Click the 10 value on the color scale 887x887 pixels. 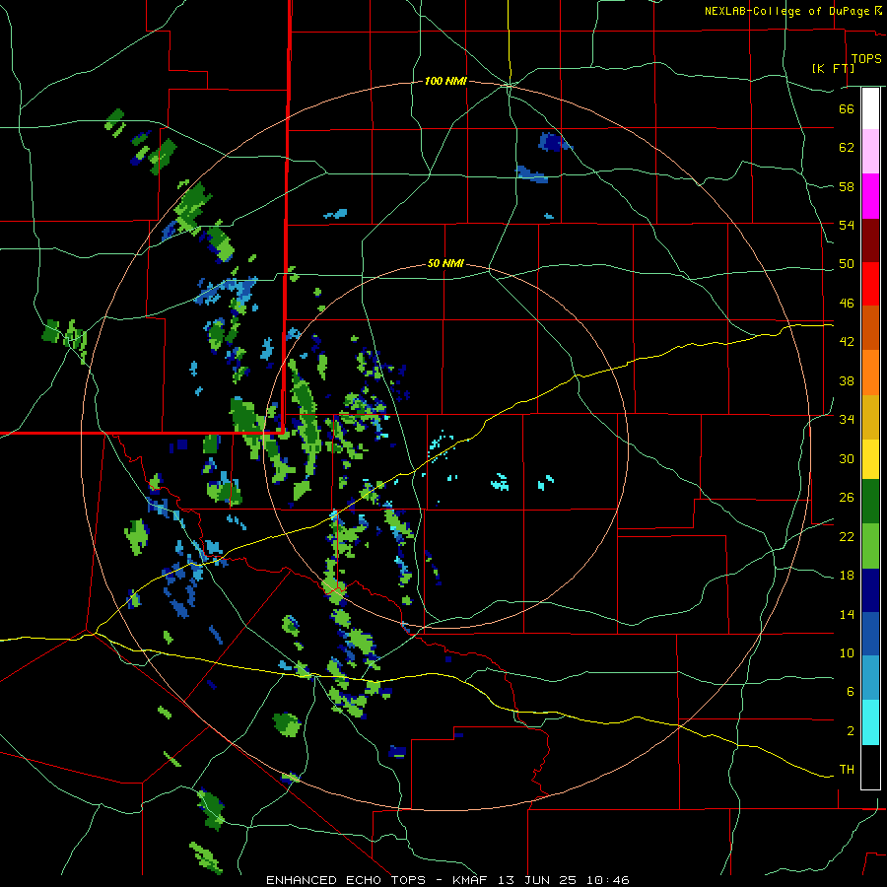[847, 652]
